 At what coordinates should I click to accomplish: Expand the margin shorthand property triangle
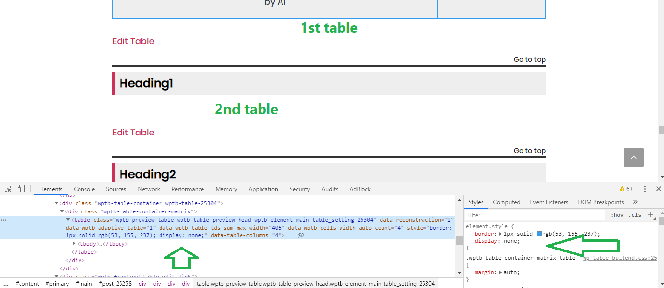(x=500, y=272)
